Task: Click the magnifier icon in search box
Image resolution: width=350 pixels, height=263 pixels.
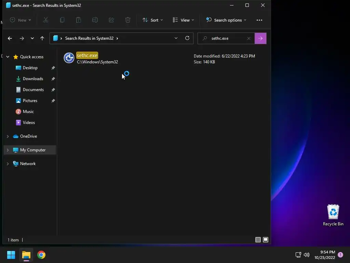Action: [x=205, y=38]
